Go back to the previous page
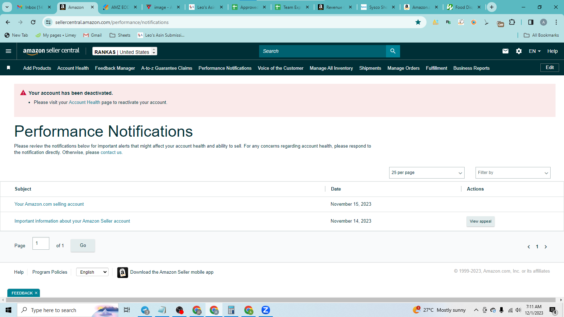This screenshot has width=564, height=317. (x=8, y=22)
